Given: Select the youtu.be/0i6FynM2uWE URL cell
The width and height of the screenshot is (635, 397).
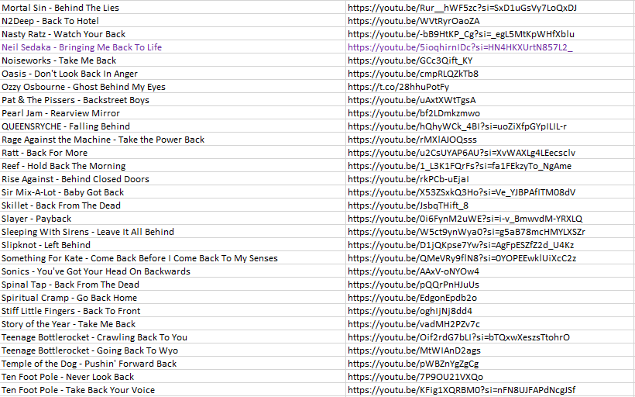Looking at the screenshot, I should pos(490,218).
